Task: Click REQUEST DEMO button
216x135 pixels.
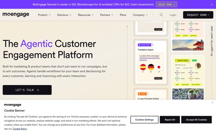Action: pos(198,15)
